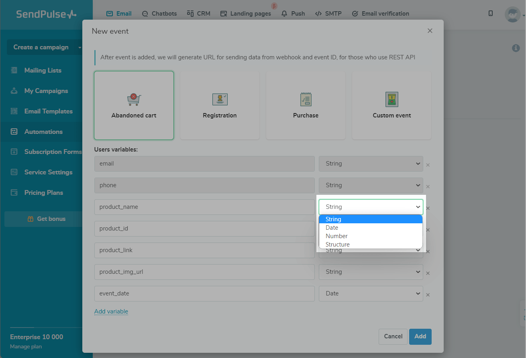Select the Custom event card
The image size is (526, 358).
coord(391,105)
